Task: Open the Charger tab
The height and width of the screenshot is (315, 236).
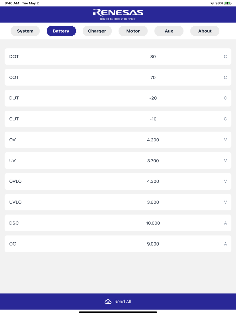Action: (97, 31)
